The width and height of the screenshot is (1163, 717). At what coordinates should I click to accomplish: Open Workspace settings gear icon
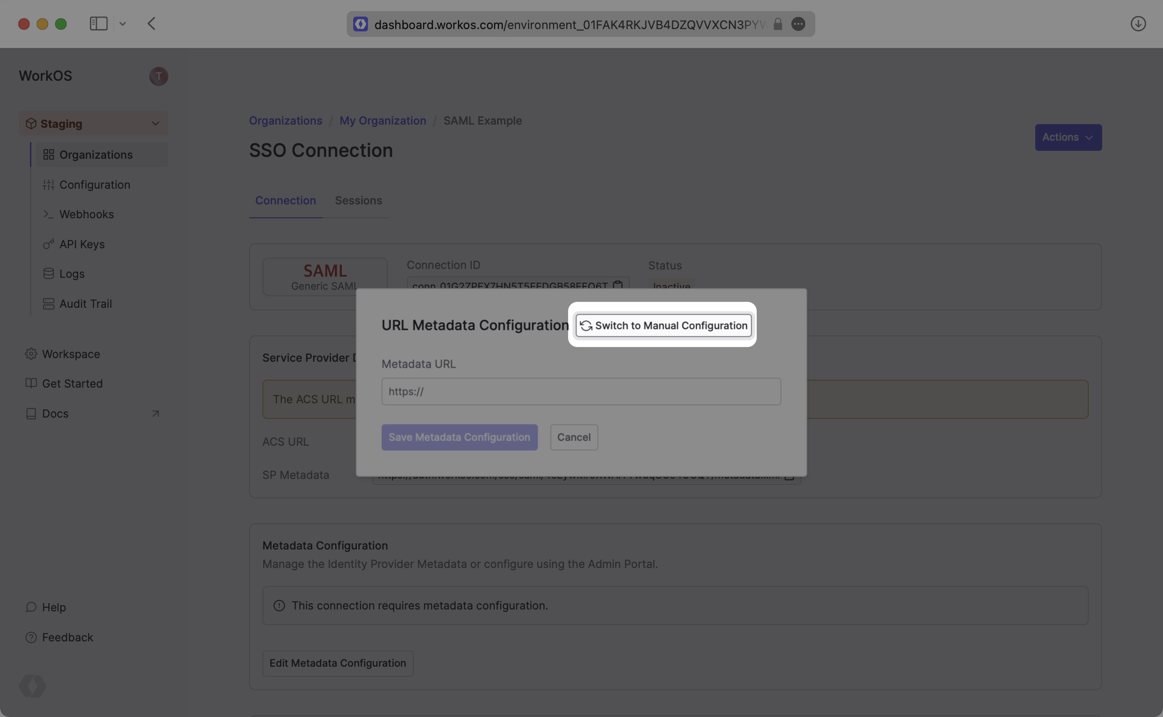tap(31, 354)
